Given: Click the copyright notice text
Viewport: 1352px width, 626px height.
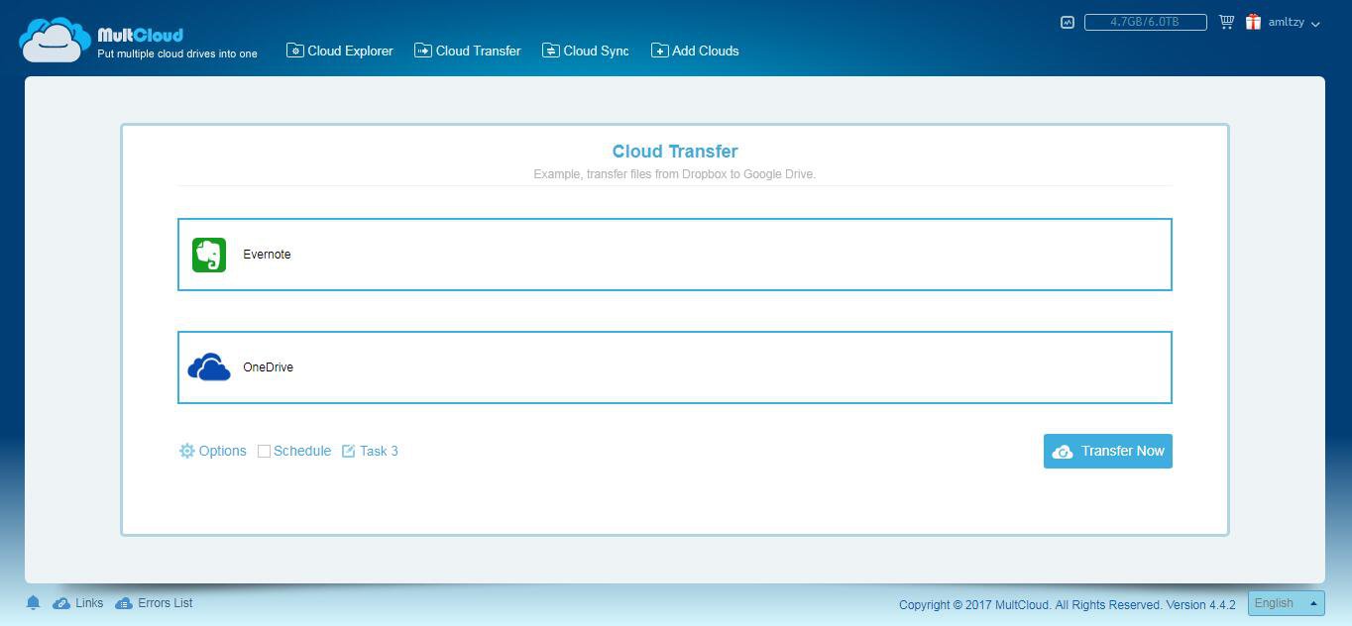Looking at the screenshot, I should (x=1068, y=604).
